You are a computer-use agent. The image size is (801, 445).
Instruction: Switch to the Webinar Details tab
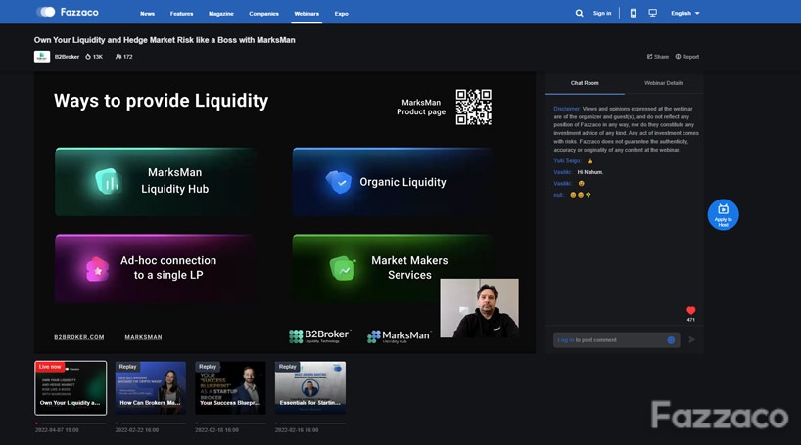coord(664,83)
